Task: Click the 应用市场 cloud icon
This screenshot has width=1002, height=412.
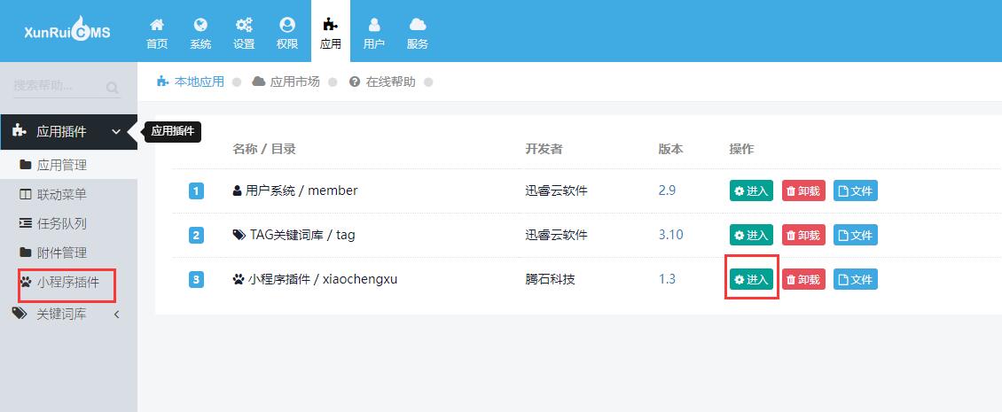Action: [x=259, y=82]
